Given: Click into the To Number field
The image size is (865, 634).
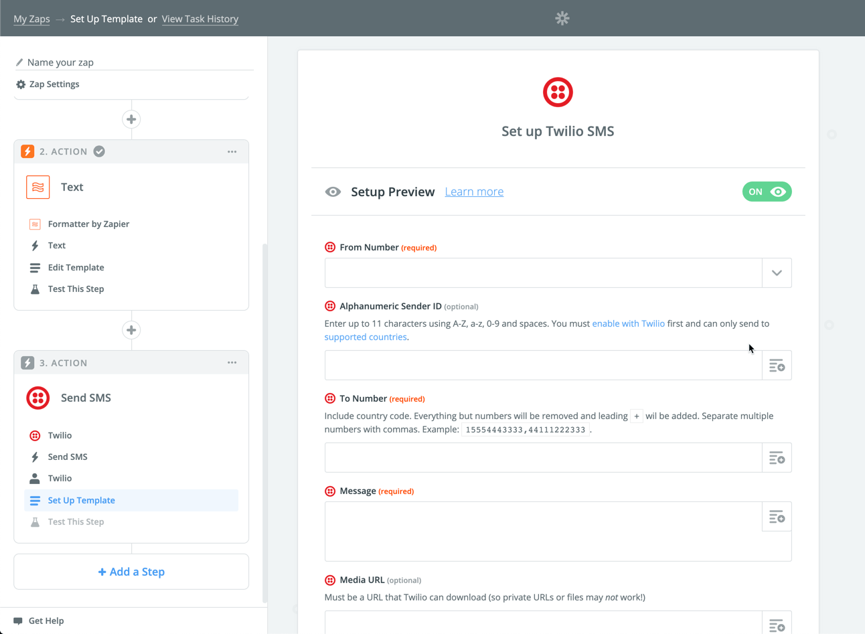Looking at the screenshot, I should 543,458.
